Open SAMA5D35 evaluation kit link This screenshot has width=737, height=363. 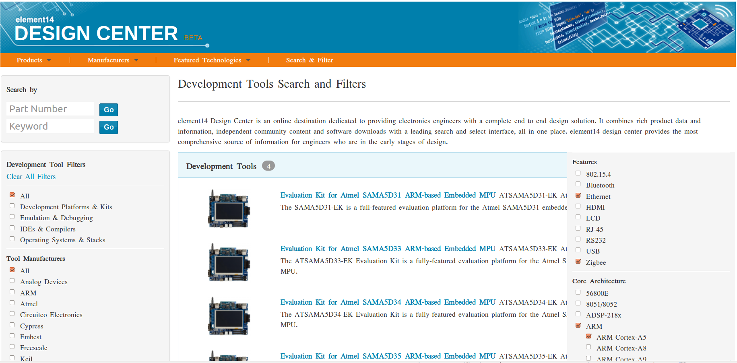(388, 356)
